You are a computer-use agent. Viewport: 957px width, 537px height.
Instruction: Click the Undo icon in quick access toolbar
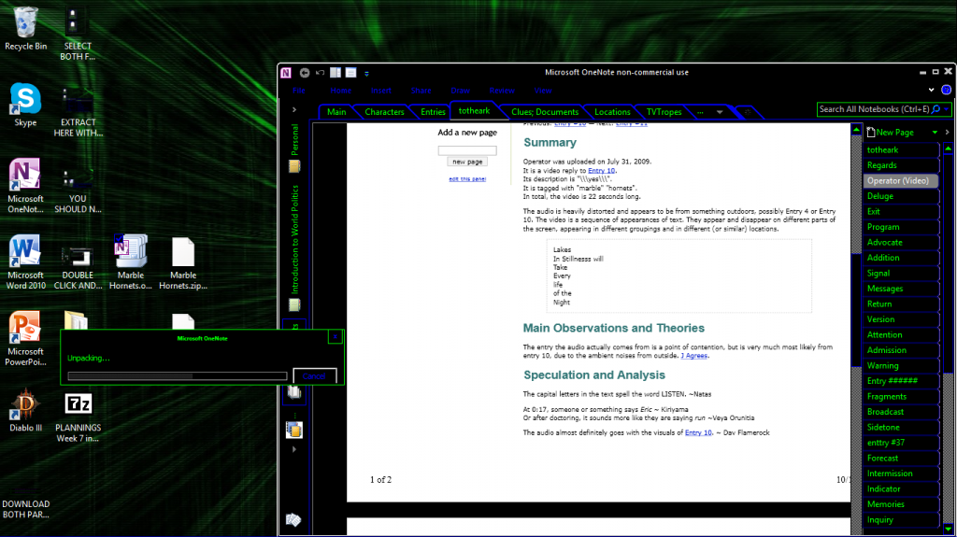(x=320, y=73)
